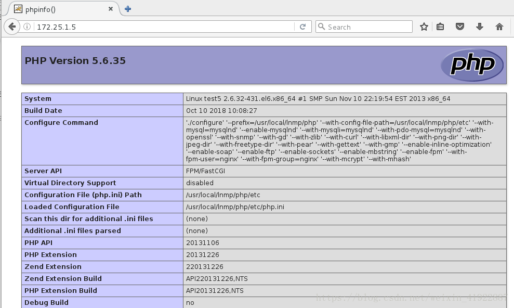Click the /usr/local/lnmp/php/etc value
514x308 pixels.
point(223,195)
